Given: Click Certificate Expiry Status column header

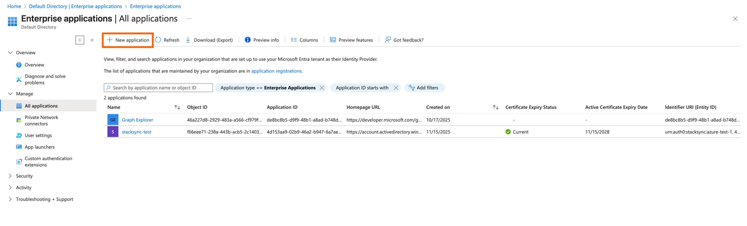Looking at the screenshot, I should [531, 107].
